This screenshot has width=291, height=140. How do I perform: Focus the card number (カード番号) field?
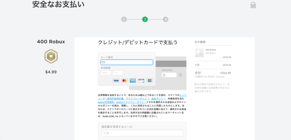pos(127,62)
